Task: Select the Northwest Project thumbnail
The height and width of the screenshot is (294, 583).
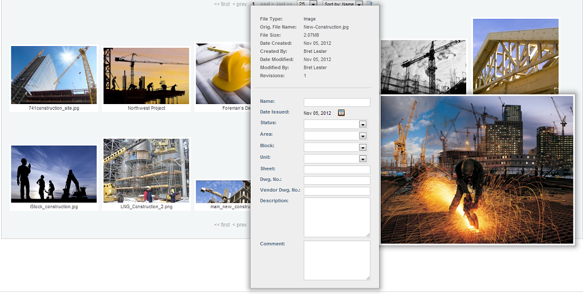Action: pyautogui.click(x=146, y=76)
